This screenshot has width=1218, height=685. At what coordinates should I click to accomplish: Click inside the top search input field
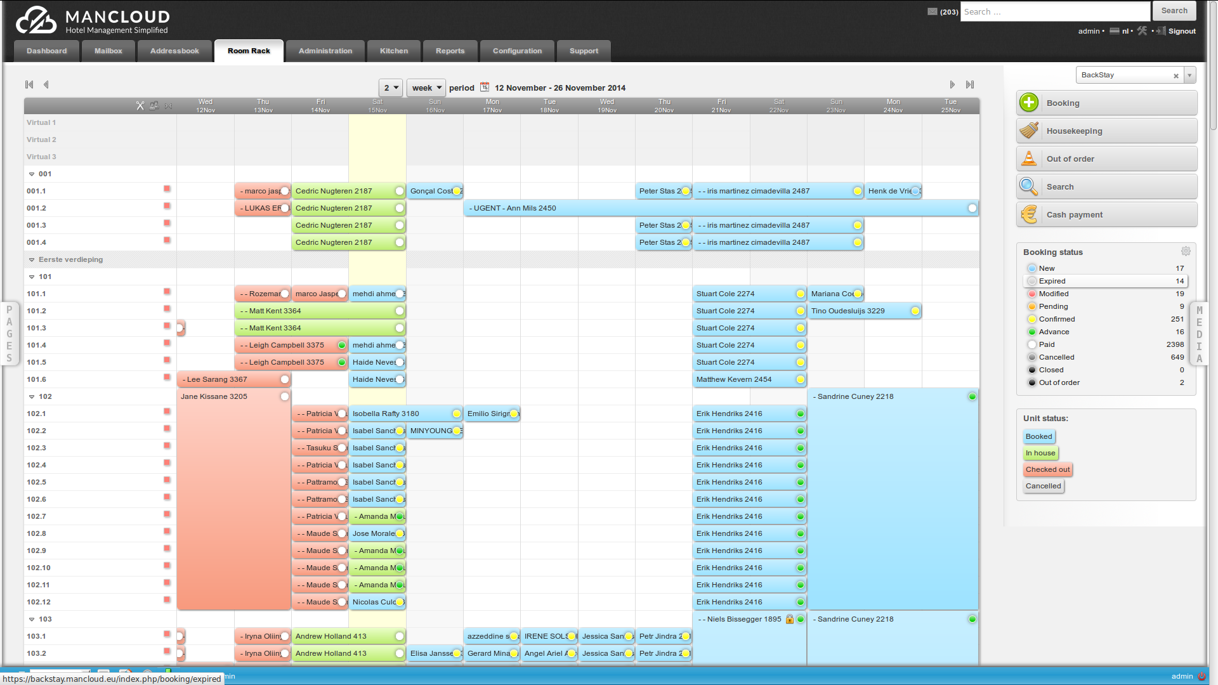pyautogui.click(x=1055, y=11)
